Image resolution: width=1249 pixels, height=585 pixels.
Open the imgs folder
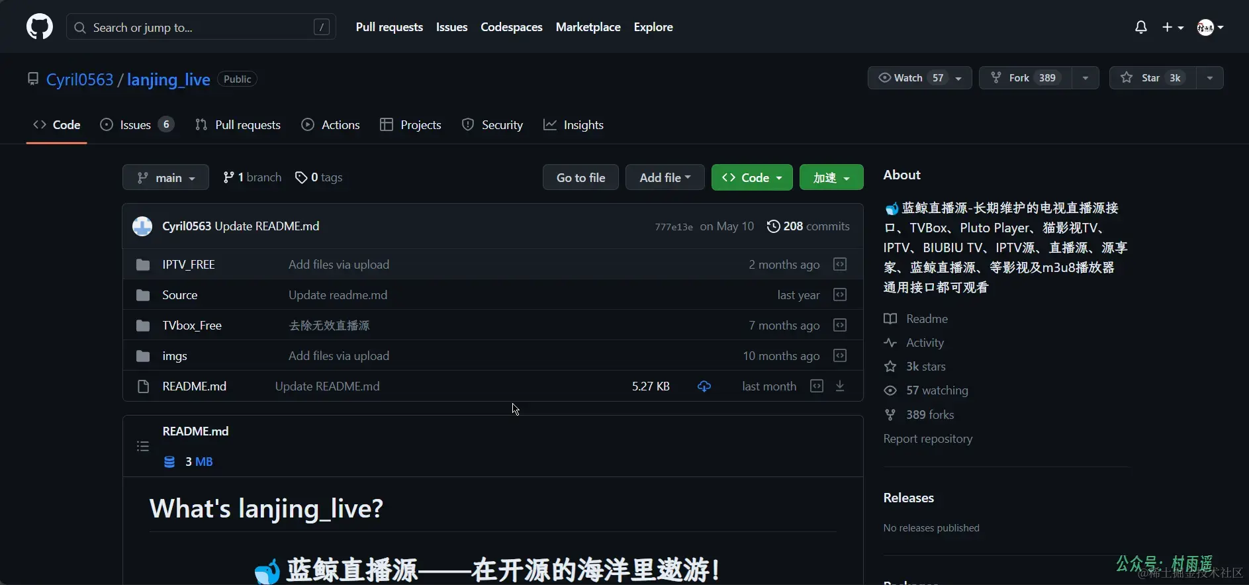pos(175,356)
